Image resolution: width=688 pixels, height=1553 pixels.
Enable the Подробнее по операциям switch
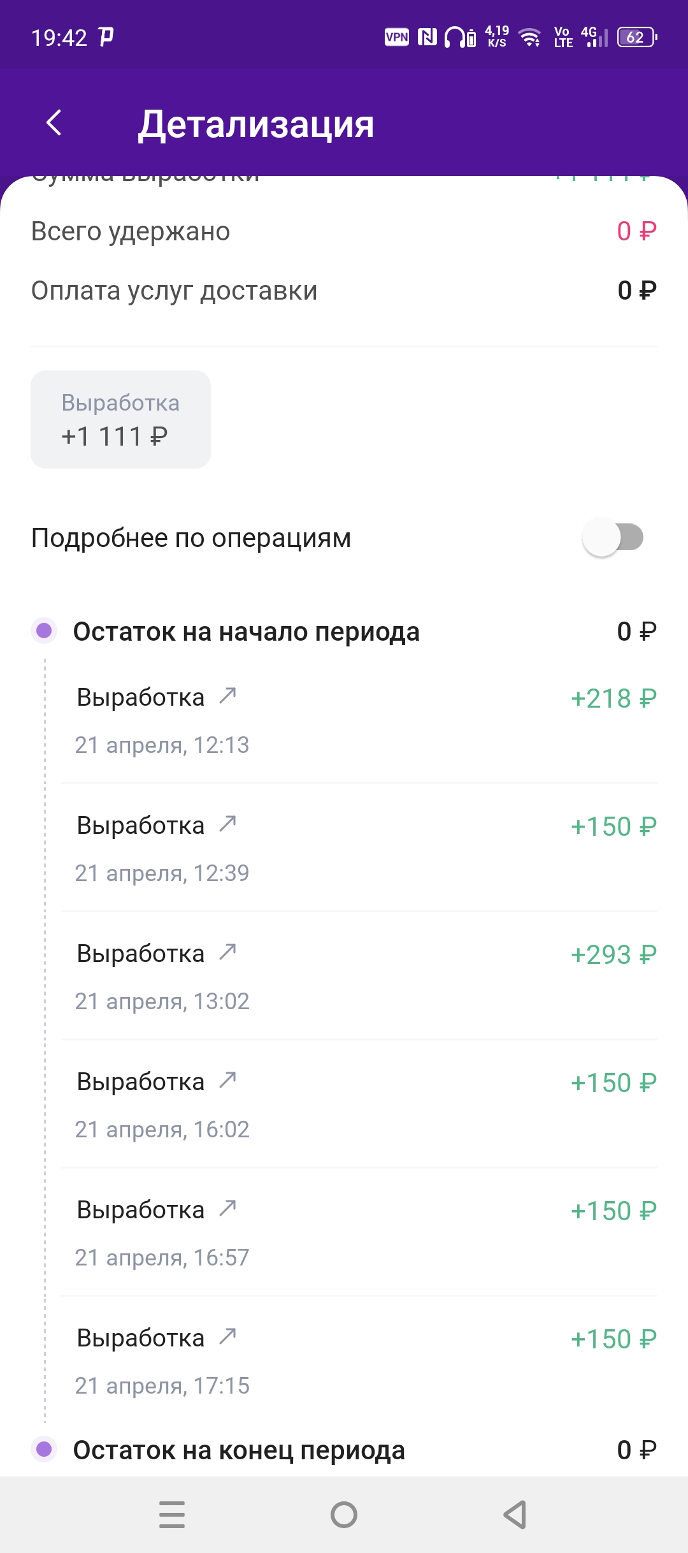coord(613,537)
